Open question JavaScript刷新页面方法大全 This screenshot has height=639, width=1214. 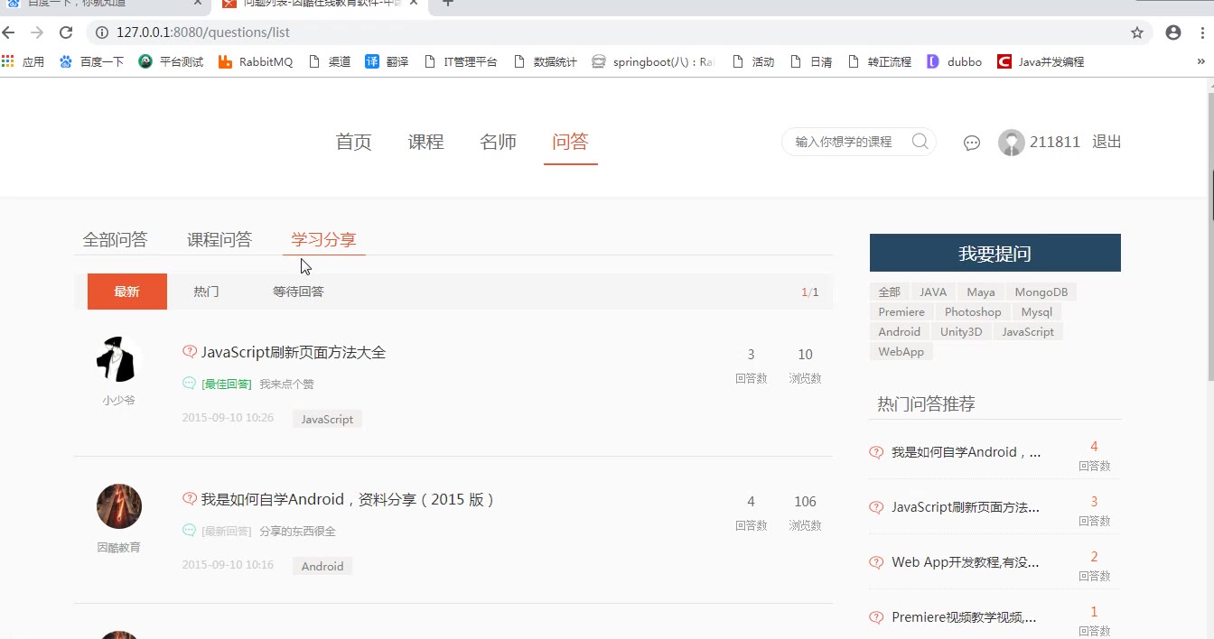pos(294,353)
